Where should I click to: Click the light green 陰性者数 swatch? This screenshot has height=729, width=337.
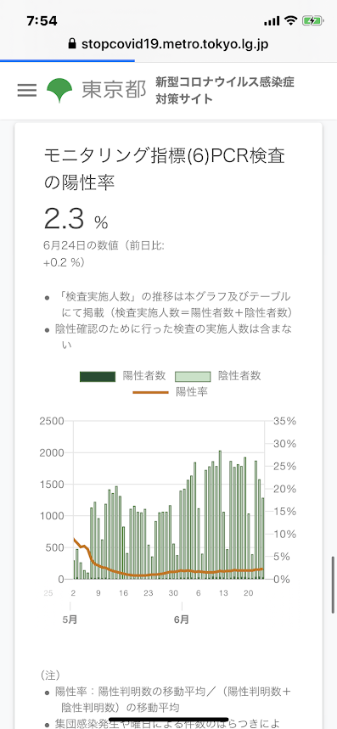pyautogui.click(x=193, y=376)
